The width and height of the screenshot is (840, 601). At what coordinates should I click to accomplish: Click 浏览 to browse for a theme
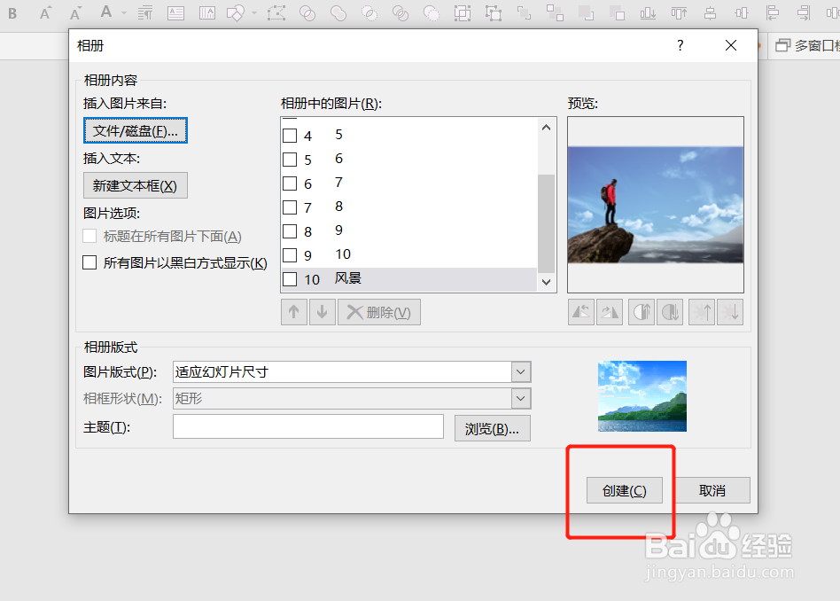492,427
